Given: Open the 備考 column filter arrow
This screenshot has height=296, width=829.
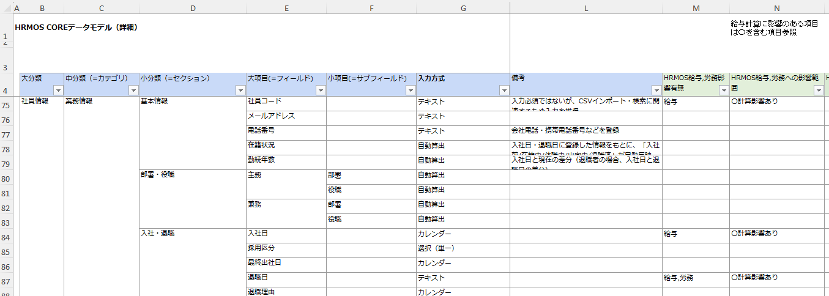Looking at the screenshot, I should 656,91.
